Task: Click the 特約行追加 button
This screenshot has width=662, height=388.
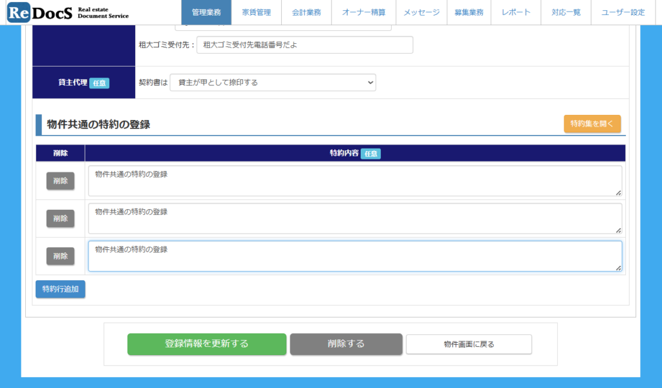Action: [x=60, y=289]
